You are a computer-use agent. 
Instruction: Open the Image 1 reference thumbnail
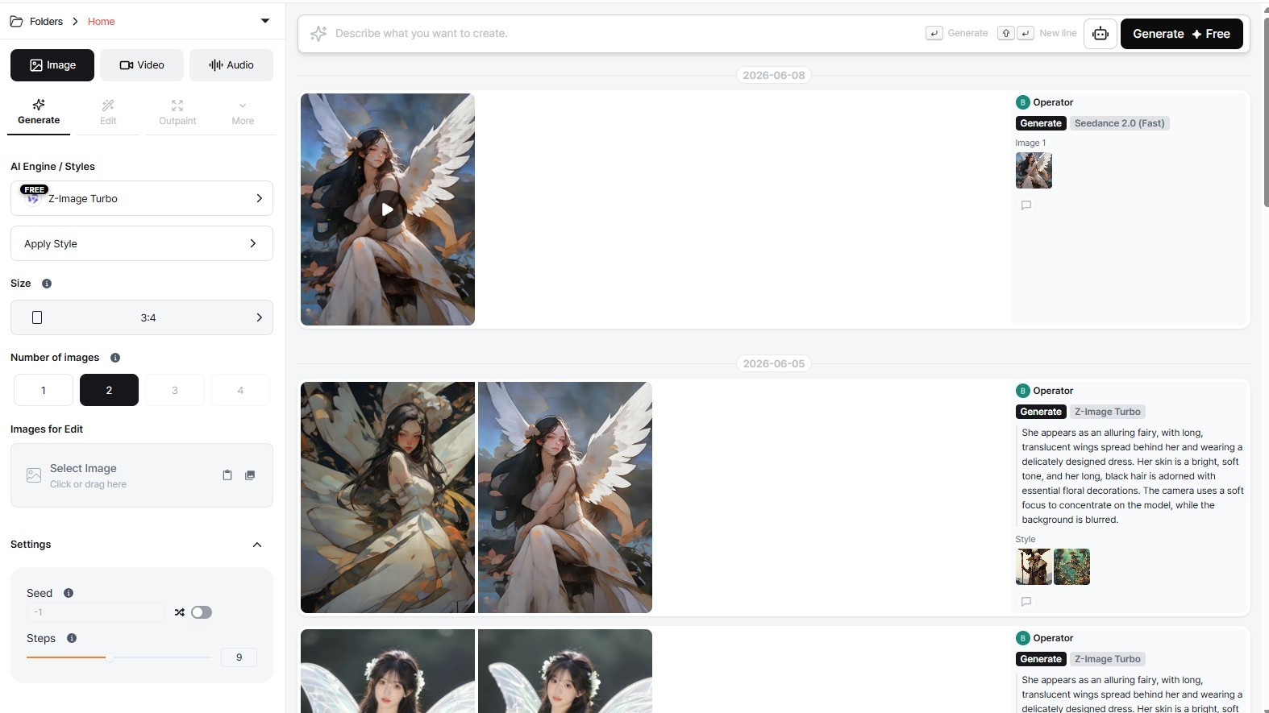click(1034, 171)
